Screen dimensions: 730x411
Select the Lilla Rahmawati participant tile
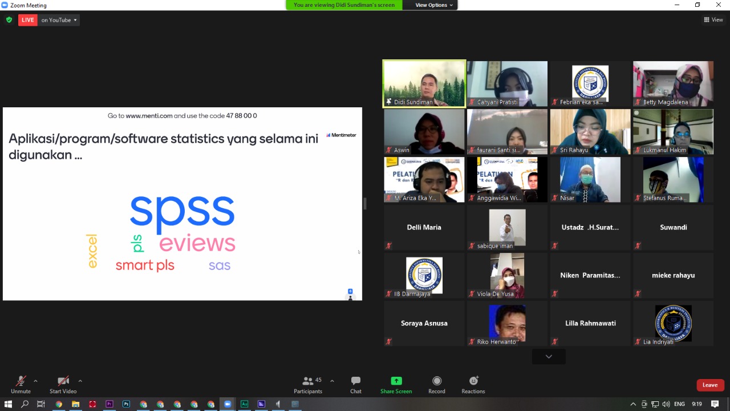click(x=590, y=324)
